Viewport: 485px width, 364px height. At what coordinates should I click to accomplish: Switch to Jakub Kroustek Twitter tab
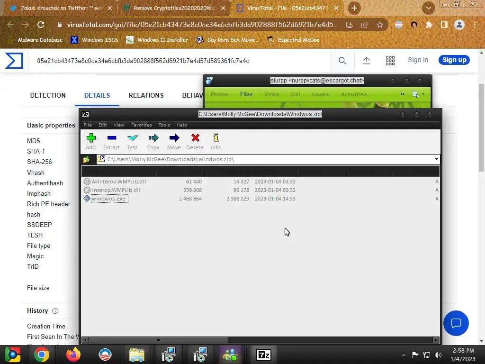[60, 8]
